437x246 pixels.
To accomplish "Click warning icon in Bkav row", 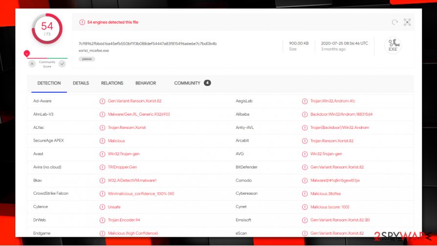I will (102, 181).
